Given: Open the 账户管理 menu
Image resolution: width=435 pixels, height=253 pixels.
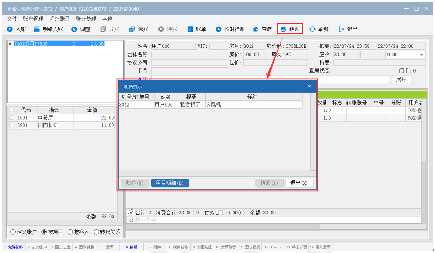Looking at the screenshot, I should tap(33, 19).
